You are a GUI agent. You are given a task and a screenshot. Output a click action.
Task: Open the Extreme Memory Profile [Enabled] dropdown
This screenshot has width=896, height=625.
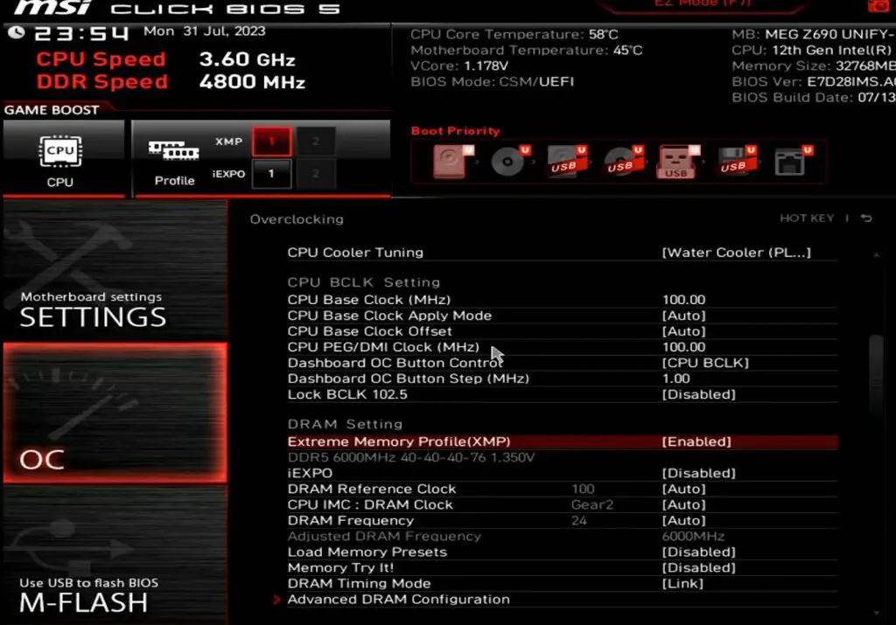click(696, 441)
